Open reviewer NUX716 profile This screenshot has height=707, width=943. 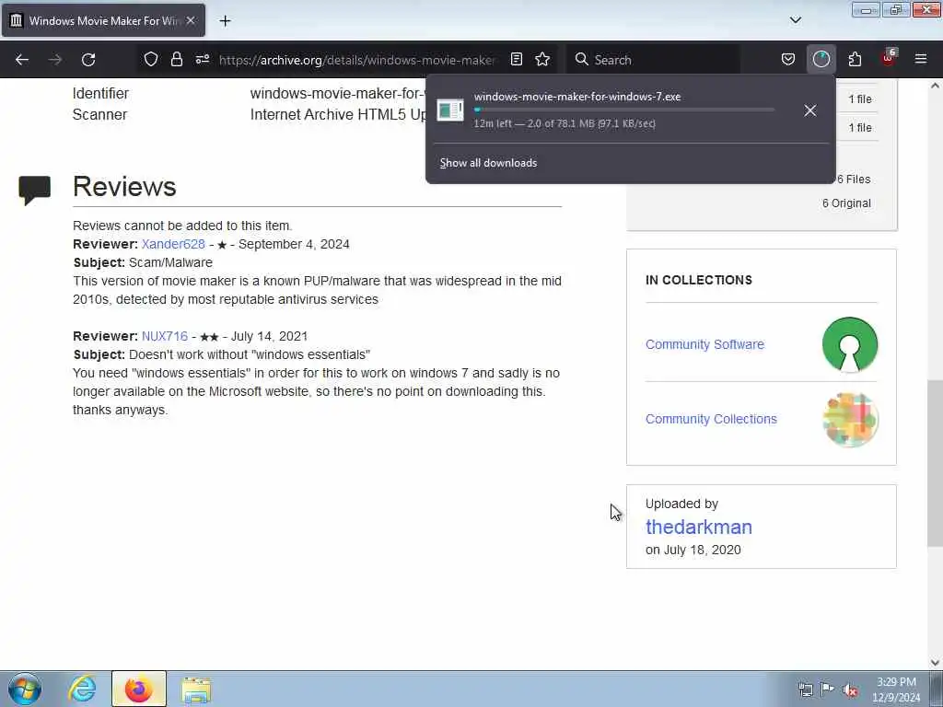click(x=165, y=336)
